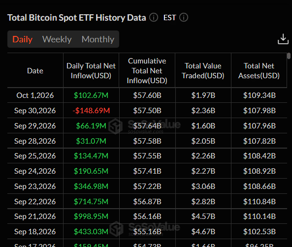Select the Sep 23,2026 date cell

(35, 186)
